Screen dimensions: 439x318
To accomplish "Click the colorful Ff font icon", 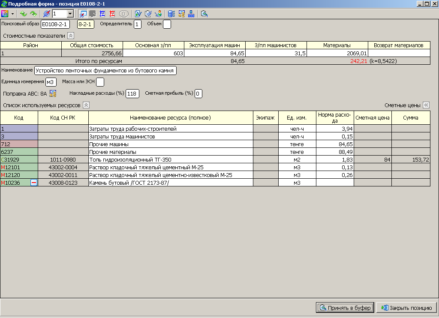I will tap(5, 13).
